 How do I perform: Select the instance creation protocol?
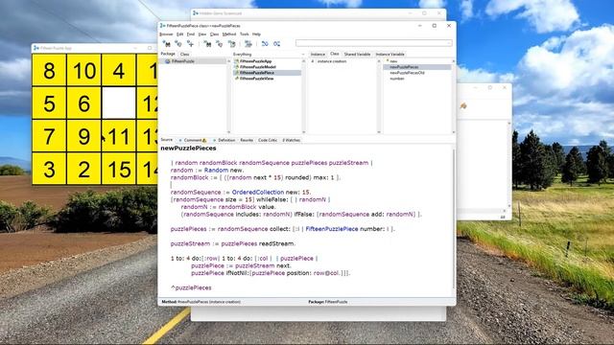tap(332, 61)
